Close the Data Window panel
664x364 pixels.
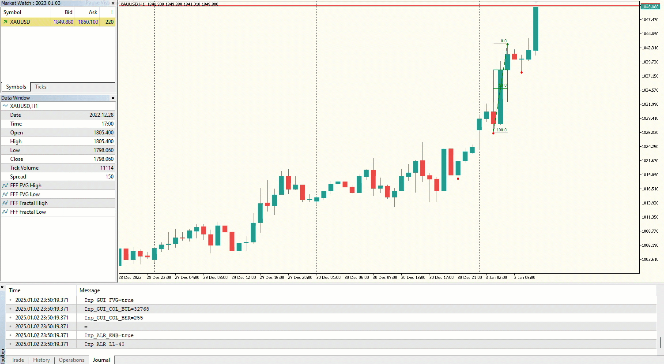[x=113, y=98]
